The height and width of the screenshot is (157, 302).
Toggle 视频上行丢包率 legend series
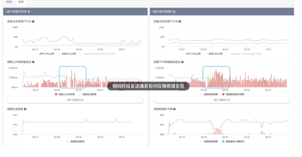pyautogui.click(x=65, y=94)
